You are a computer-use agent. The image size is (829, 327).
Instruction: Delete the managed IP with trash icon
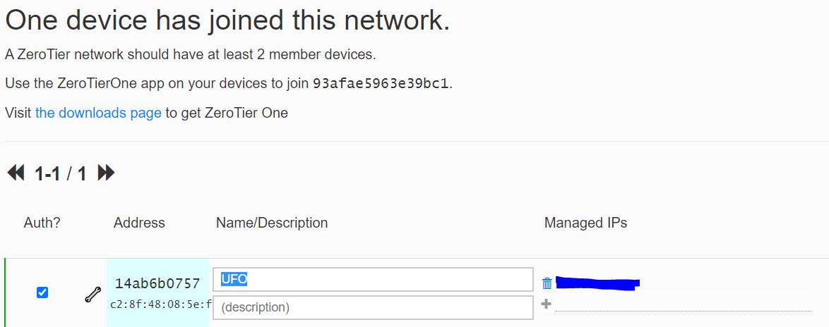pyautogui.click(x=547, y=284)
